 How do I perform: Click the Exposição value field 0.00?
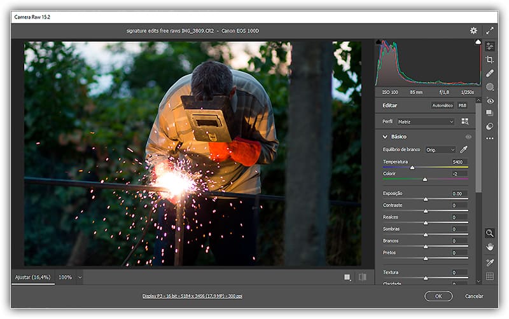pyautogui.click(x=459, y=194)
